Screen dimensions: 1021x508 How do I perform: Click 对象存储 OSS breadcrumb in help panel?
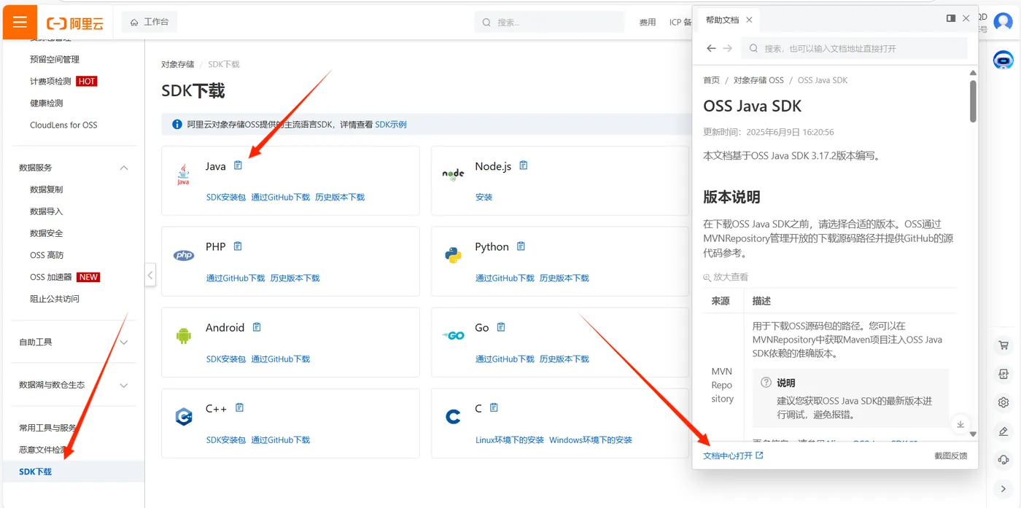click(758, 80)
